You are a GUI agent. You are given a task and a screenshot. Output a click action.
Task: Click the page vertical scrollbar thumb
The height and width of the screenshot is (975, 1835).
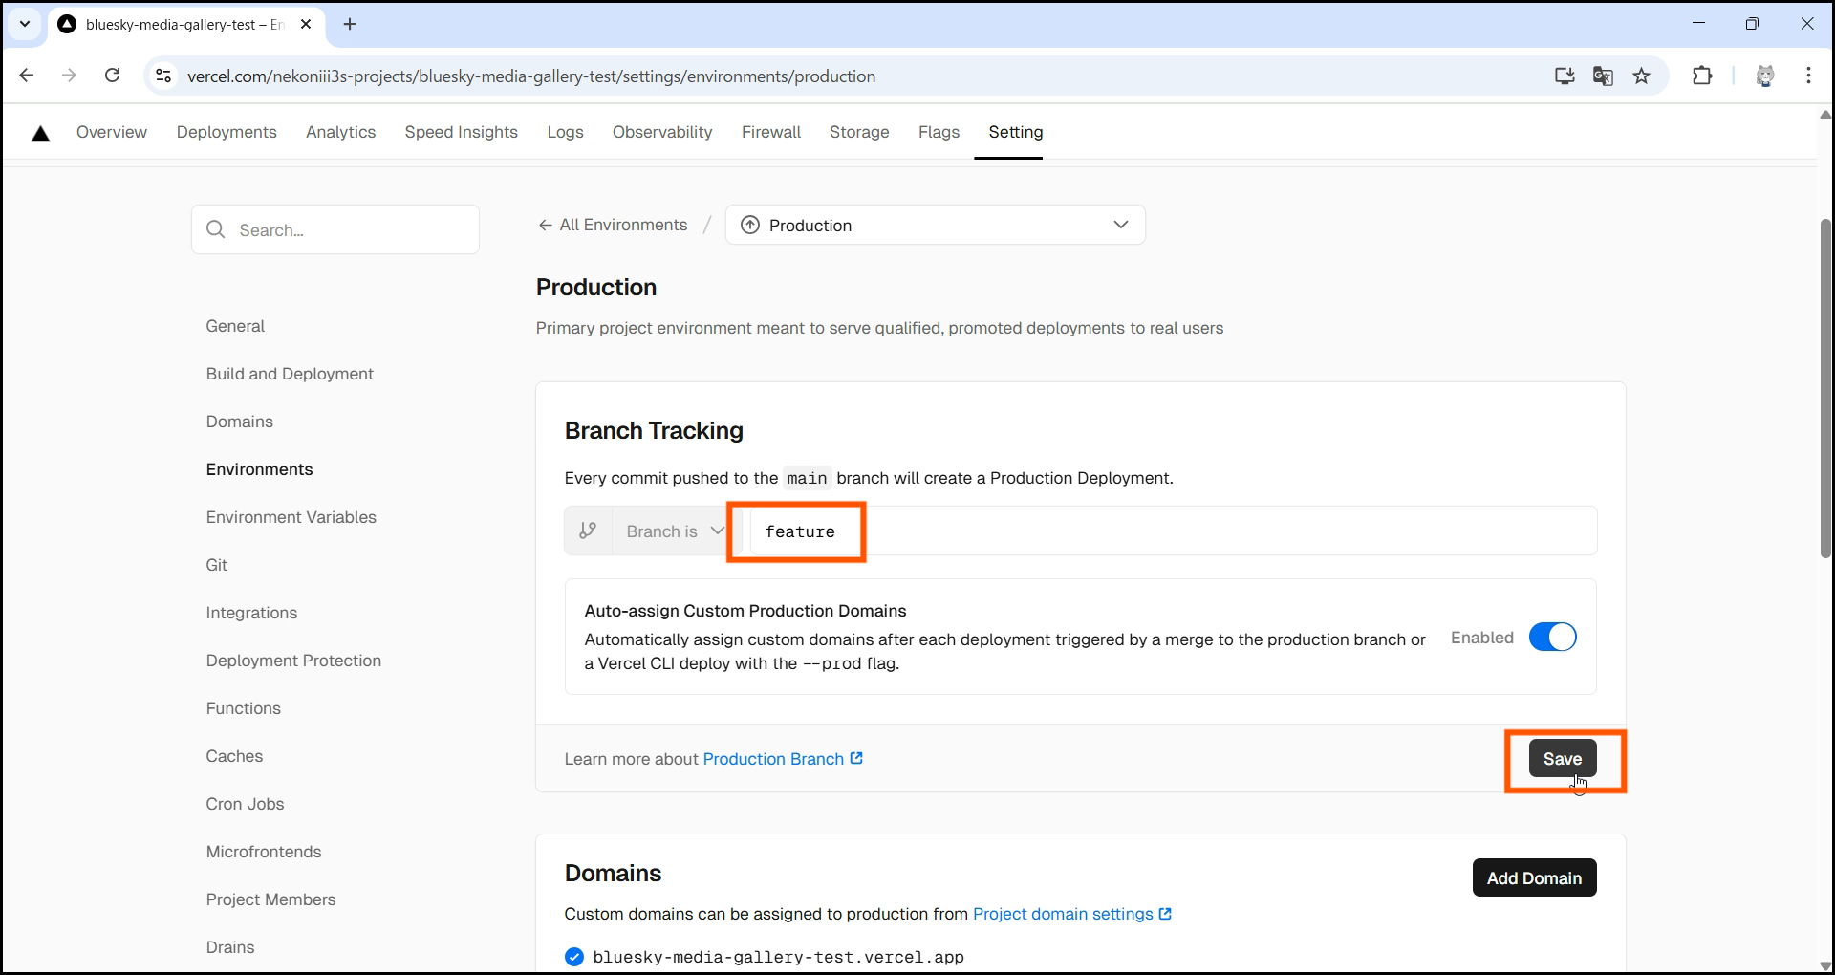tap(1824, 387)
